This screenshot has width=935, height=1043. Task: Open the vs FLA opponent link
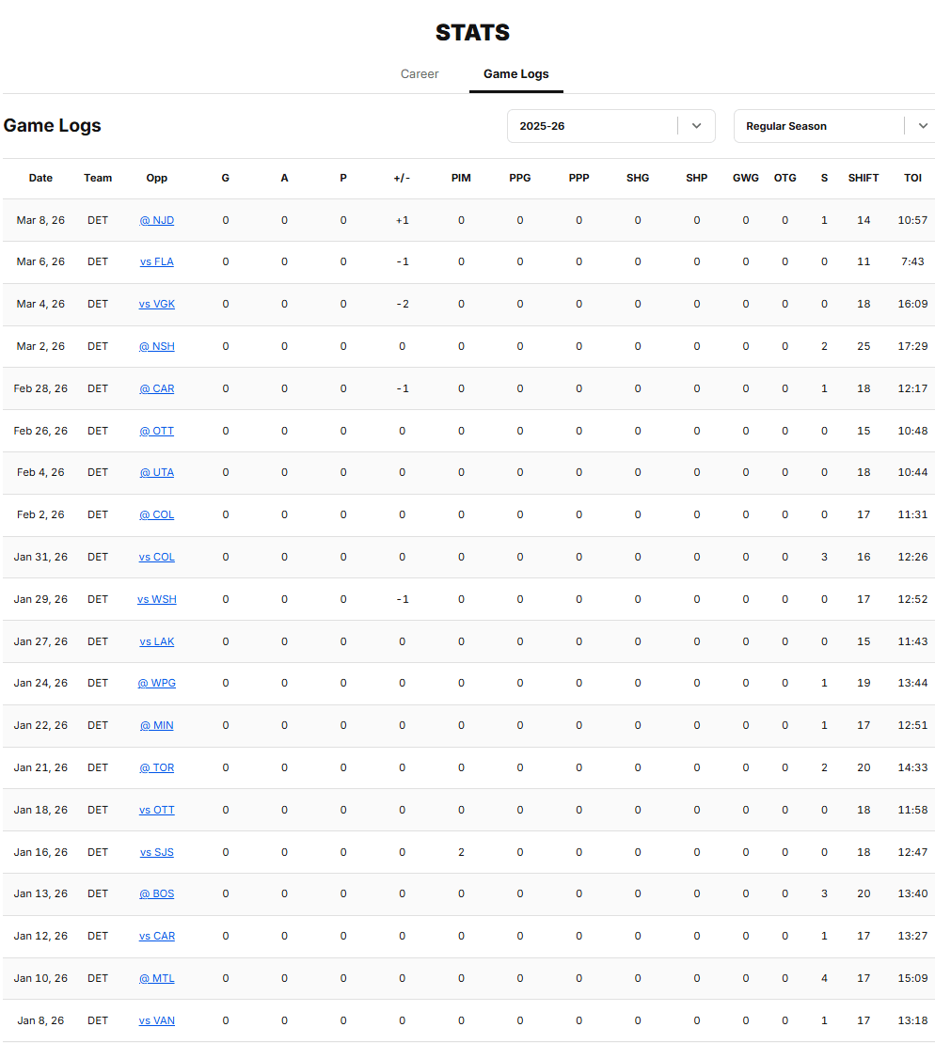pos(157,262)
